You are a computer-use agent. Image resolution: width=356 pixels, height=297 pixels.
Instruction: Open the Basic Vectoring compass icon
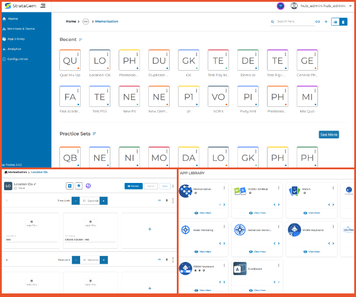point(186,230)
